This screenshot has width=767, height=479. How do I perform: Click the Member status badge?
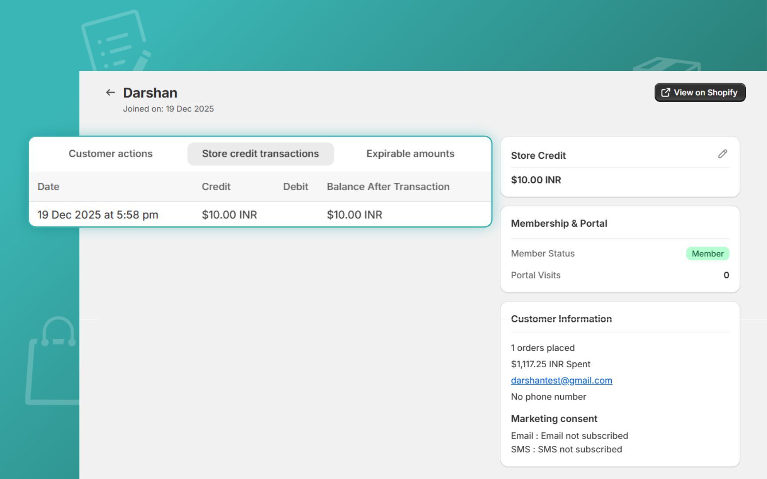pyautogui.click(x=708, y=253)
